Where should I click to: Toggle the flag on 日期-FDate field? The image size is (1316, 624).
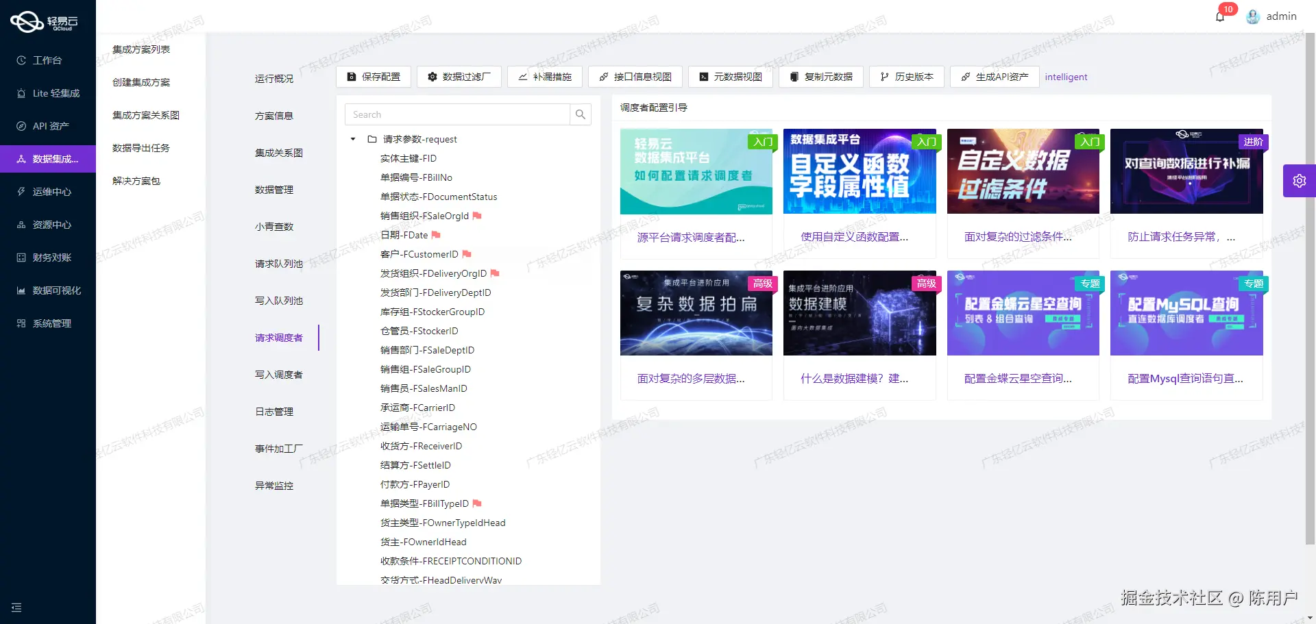pyautogui.click(x=437, y=235)
